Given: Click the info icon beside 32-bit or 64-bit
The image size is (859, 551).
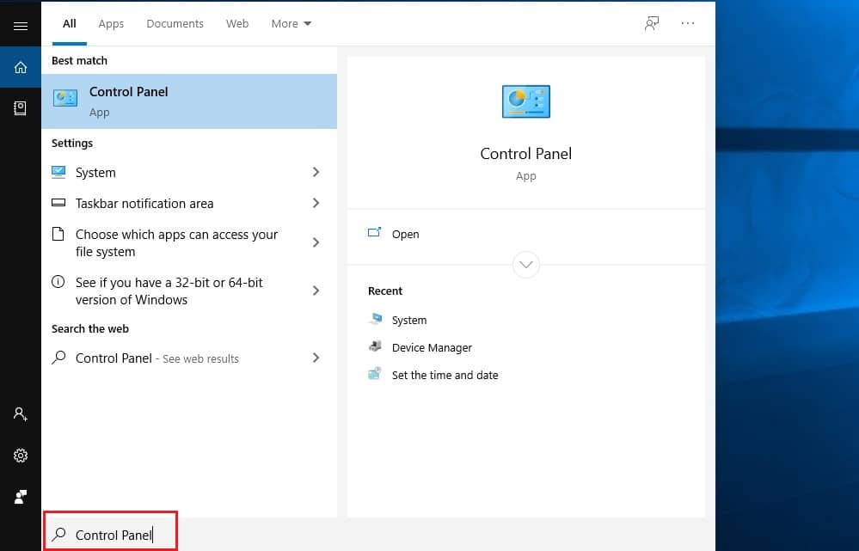Looking at the screenshot, I should pyautogui.click(x=58, y=282).
